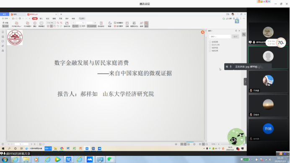
Task: Click the play slideshow icon
Action: (x=35, y=24)
